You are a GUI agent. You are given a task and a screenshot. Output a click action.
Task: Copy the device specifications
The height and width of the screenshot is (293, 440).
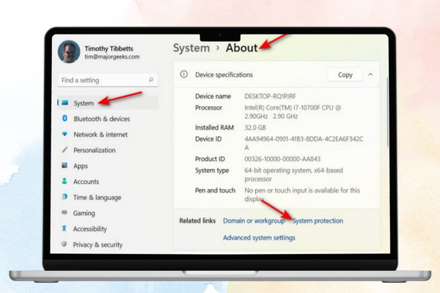(345, 75)
